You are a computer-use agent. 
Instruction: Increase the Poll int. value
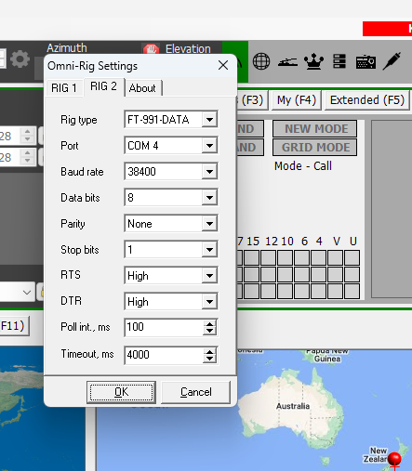[210, 324]
